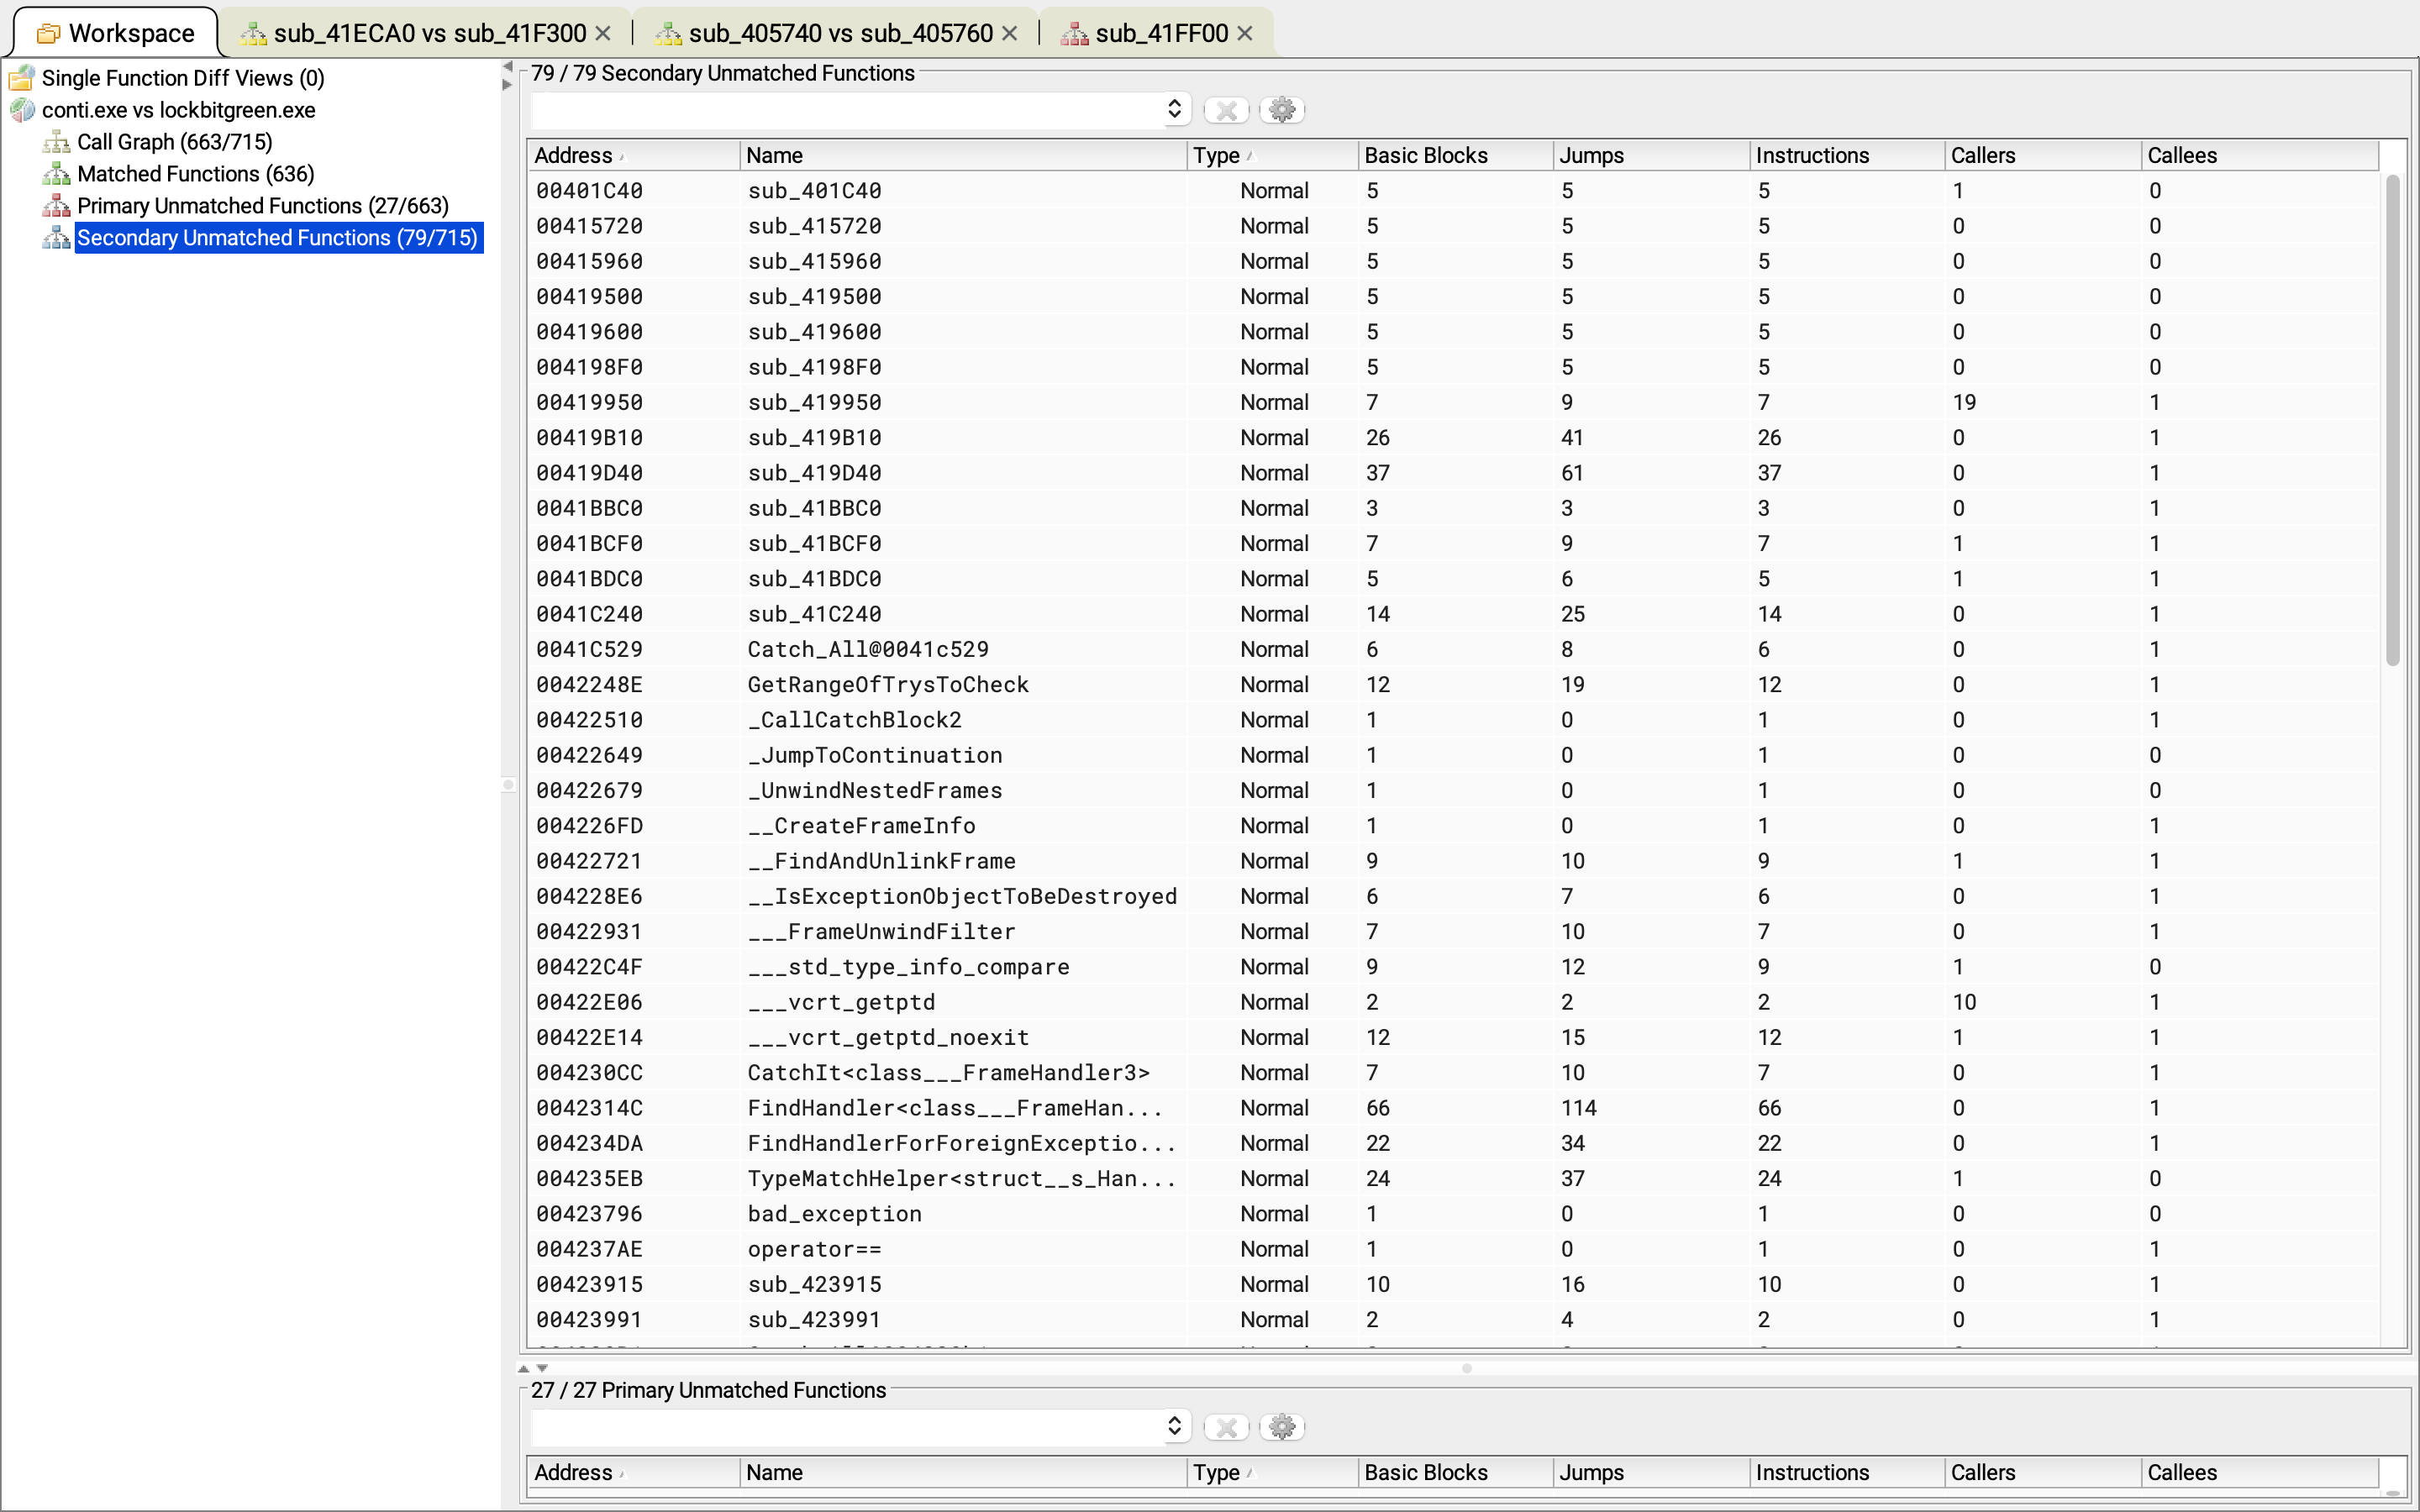Sort secondary table by Jumps column
This screenshot has width=2420, height=1512.
[1652, 155]
